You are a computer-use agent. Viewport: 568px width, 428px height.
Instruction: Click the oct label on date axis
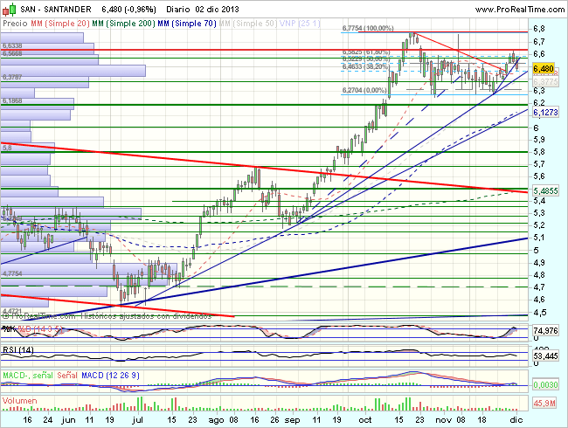click(x=365, y=420)
